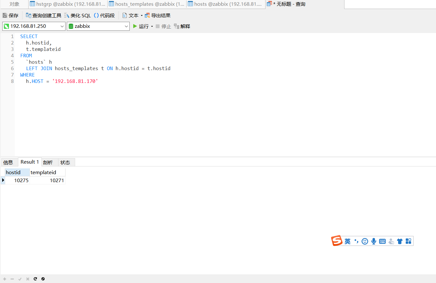Open the 查询创建工具 query builder

point(43,15)
